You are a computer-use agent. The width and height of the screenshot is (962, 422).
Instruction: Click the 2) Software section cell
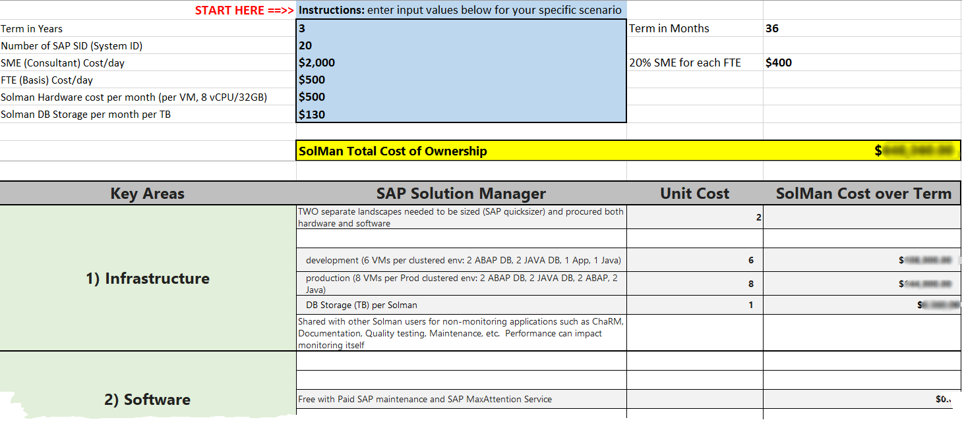[148, 400]
